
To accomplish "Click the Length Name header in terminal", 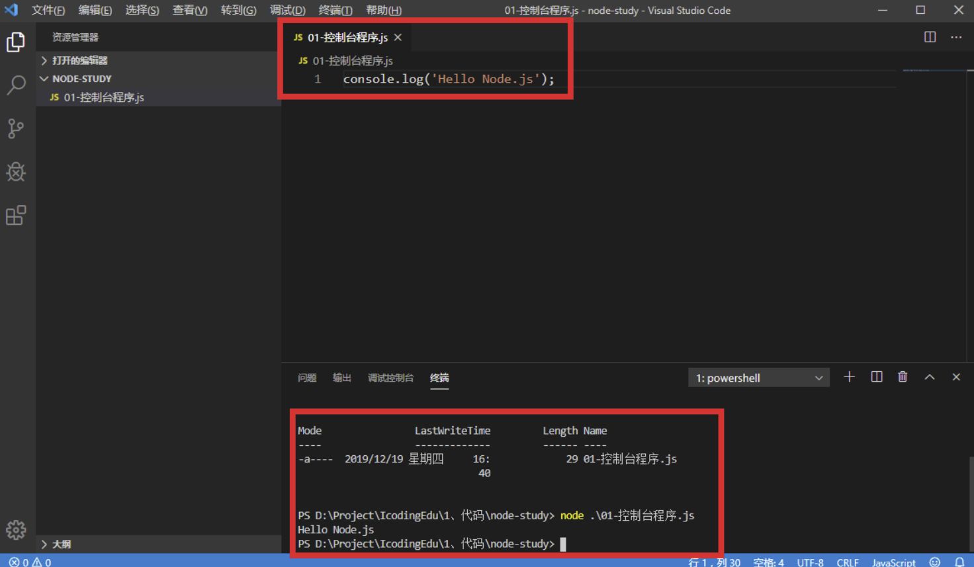I will (x=575, y=431).
